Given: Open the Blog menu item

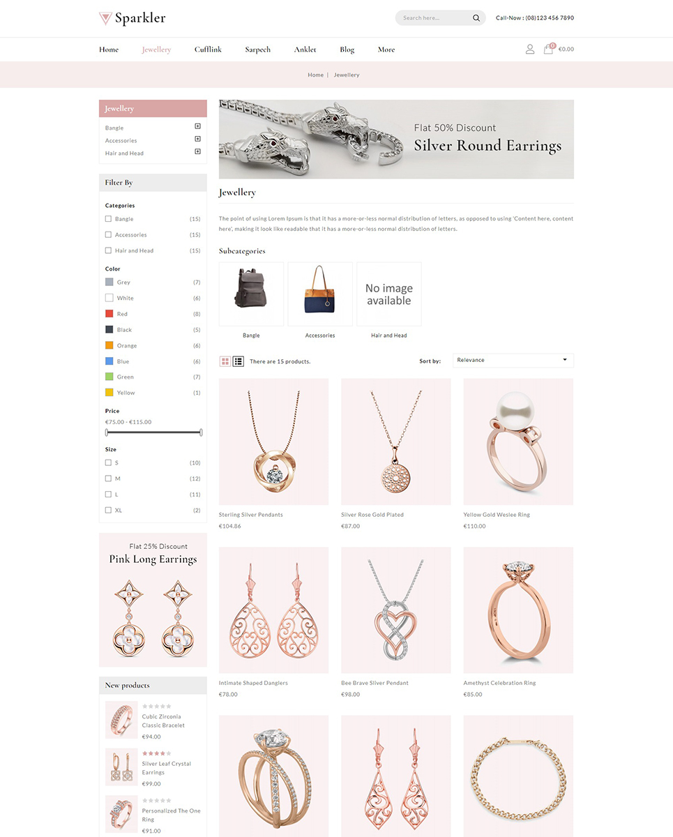Looking at the screenshot, I should point(347,50).
